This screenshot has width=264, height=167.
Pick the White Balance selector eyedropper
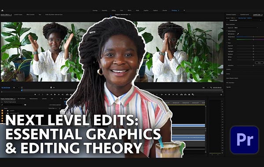click(238, 34)
